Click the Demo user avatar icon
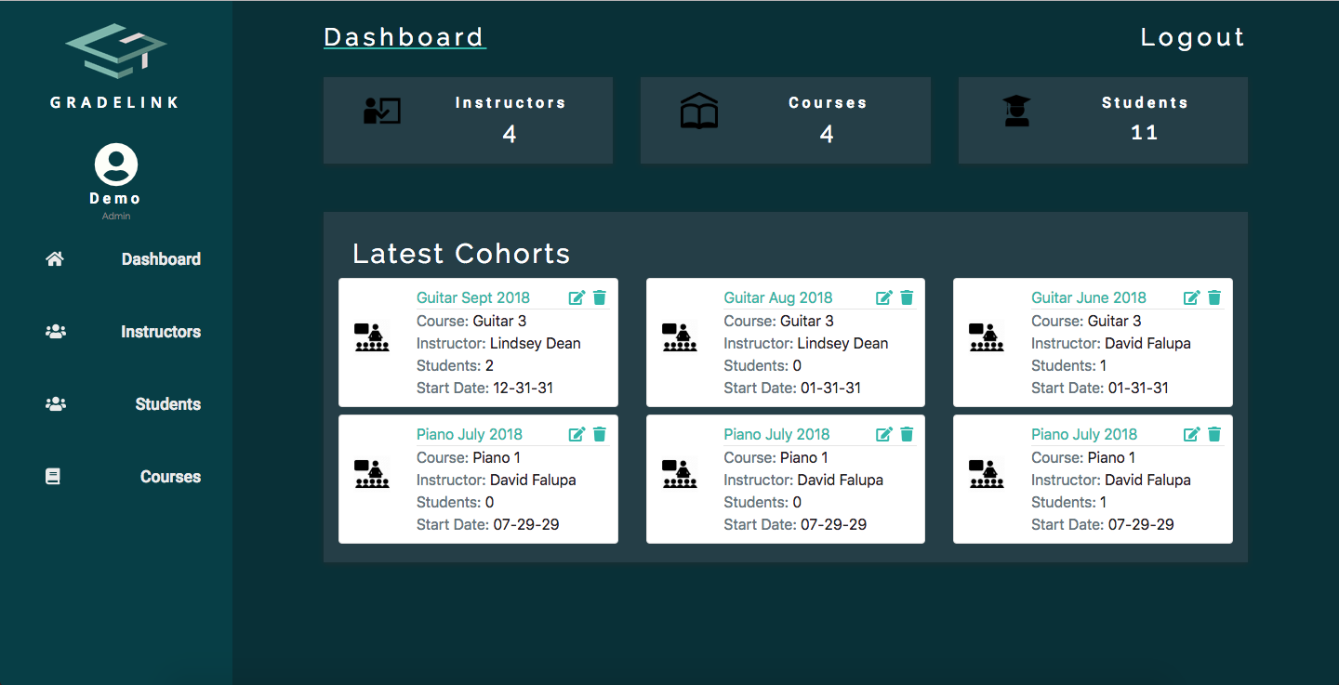Image resolution: width=1339 pixels, height=685 pixels. coord(116,165)
